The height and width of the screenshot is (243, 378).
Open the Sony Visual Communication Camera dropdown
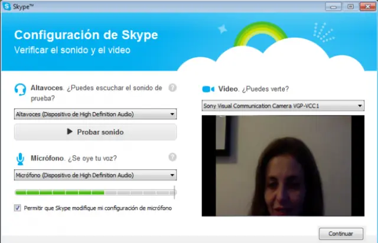click(x=283, y=106)
